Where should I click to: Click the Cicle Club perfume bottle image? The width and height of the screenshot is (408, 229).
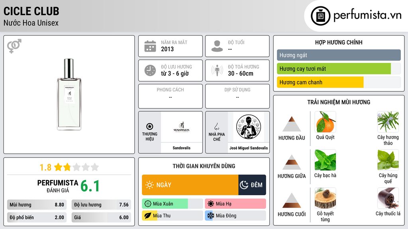(x=69, y=95)
